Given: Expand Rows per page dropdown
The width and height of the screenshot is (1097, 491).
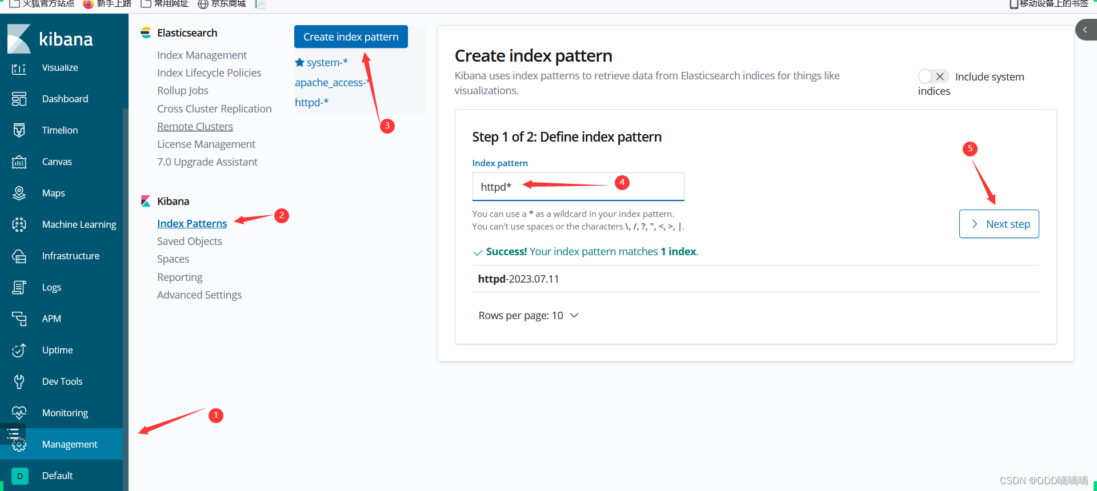Looking at the screenshot, I should tap(529, 316).
